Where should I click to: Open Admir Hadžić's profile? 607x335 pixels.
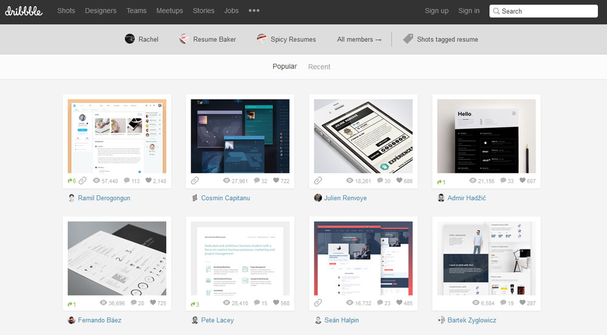coord(466,198)
